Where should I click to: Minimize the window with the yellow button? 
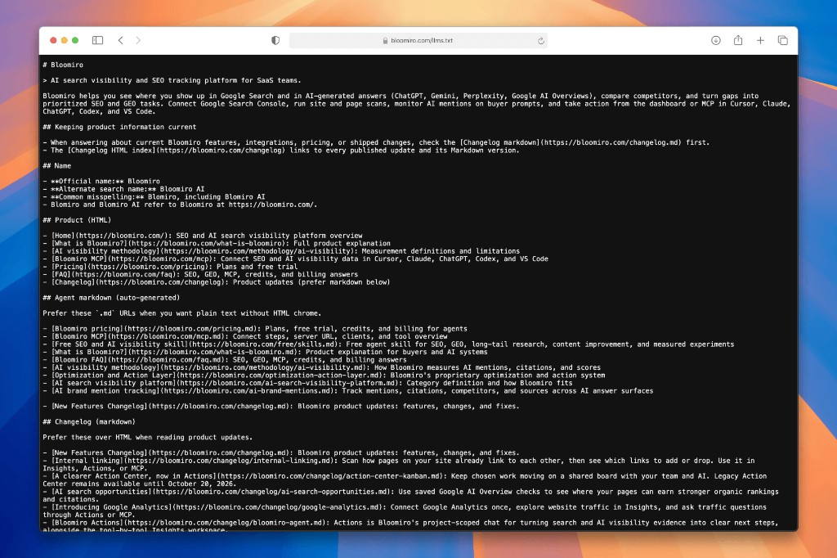tap(64, 40)
